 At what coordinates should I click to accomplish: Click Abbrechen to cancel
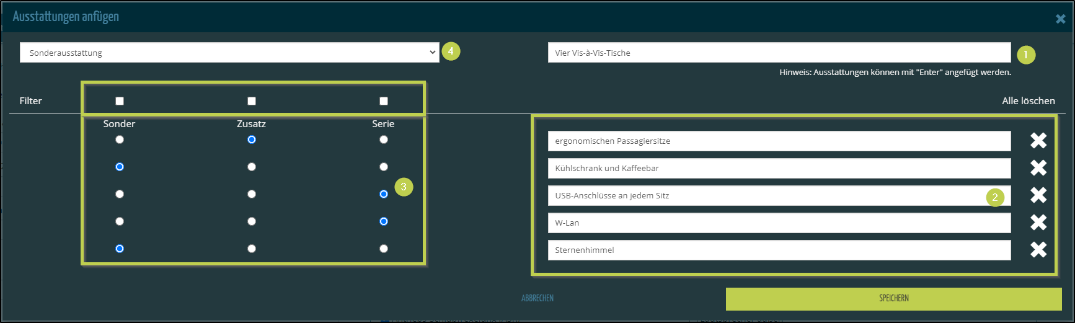pyautogui.click(x=537, y=299)
